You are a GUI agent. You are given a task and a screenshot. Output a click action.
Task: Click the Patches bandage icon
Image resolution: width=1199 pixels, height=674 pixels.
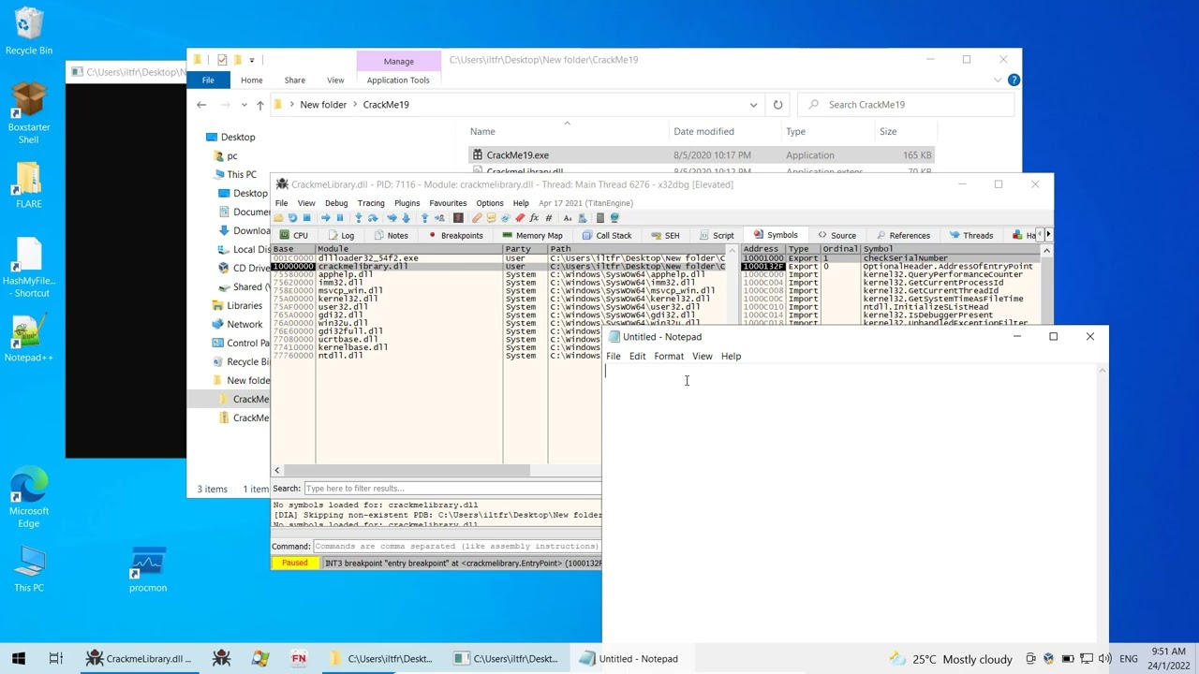[477, 218]
